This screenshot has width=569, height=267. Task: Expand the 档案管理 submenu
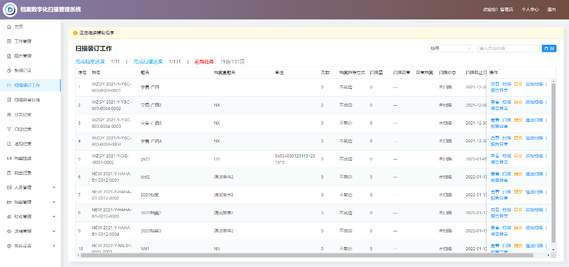coord(54,202)
